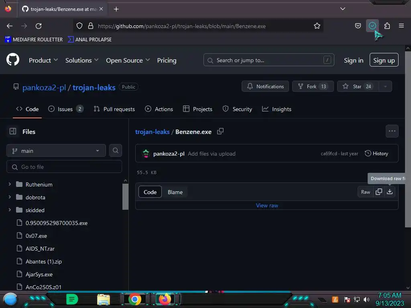Open the three-dot more file actions menu
The height and width of the screenshot is (308, 411).
(392, 131)
